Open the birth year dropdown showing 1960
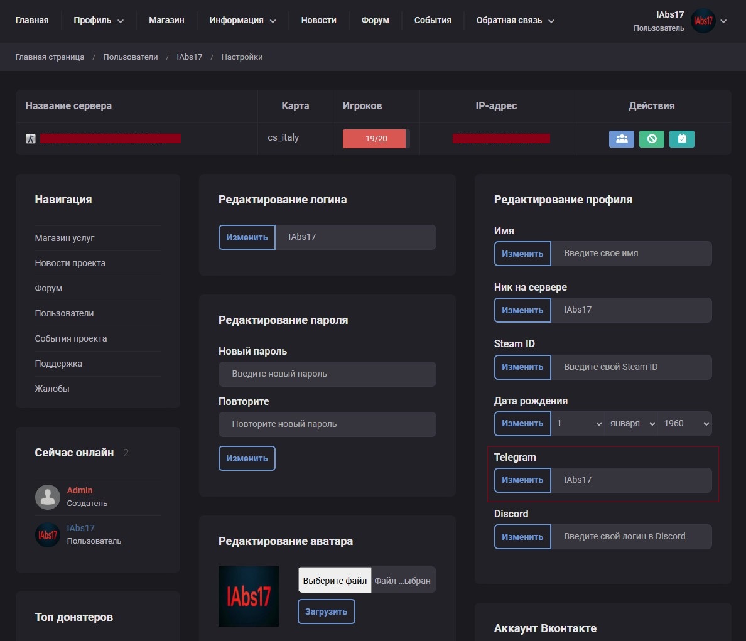 (x=685, y=424)
